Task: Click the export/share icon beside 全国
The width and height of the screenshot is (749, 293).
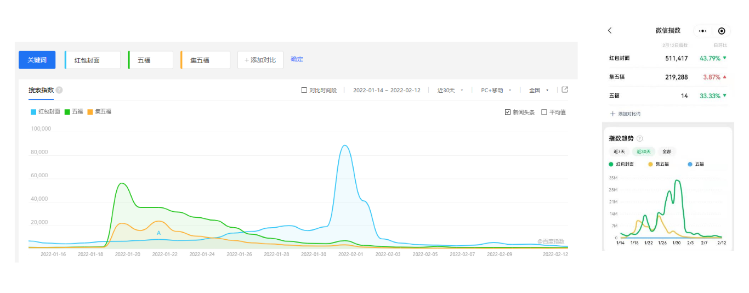Action: pyautogui.click(x=565, y=90)
